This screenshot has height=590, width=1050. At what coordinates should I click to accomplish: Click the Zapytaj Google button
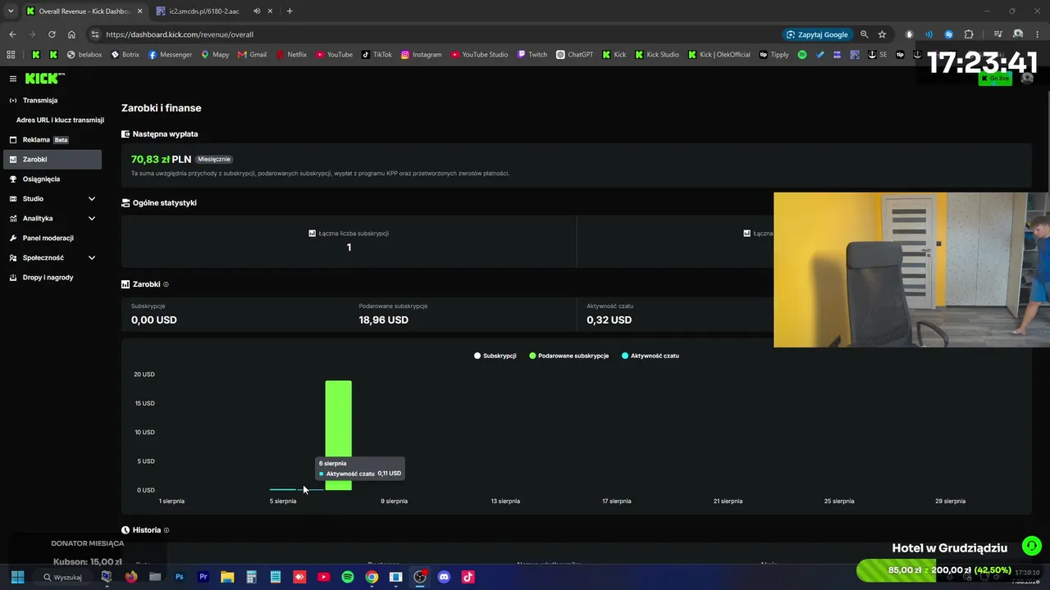point(817,34)
